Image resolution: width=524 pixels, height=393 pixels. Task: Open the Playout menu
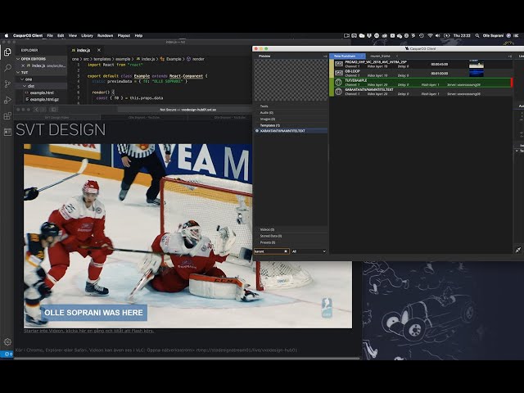[124, 35]
